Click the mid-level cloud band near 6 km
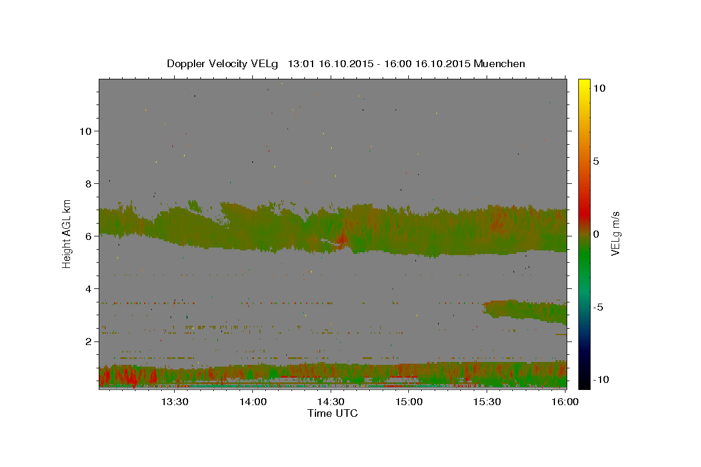 pos(333,231)
